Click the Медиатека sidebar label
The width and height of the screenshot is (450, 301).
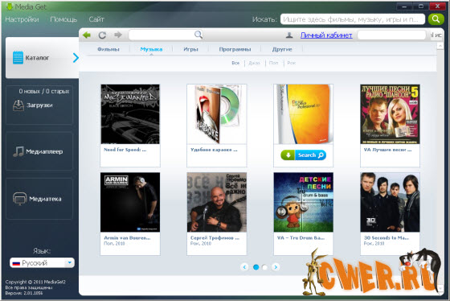(x=45, y=199)
